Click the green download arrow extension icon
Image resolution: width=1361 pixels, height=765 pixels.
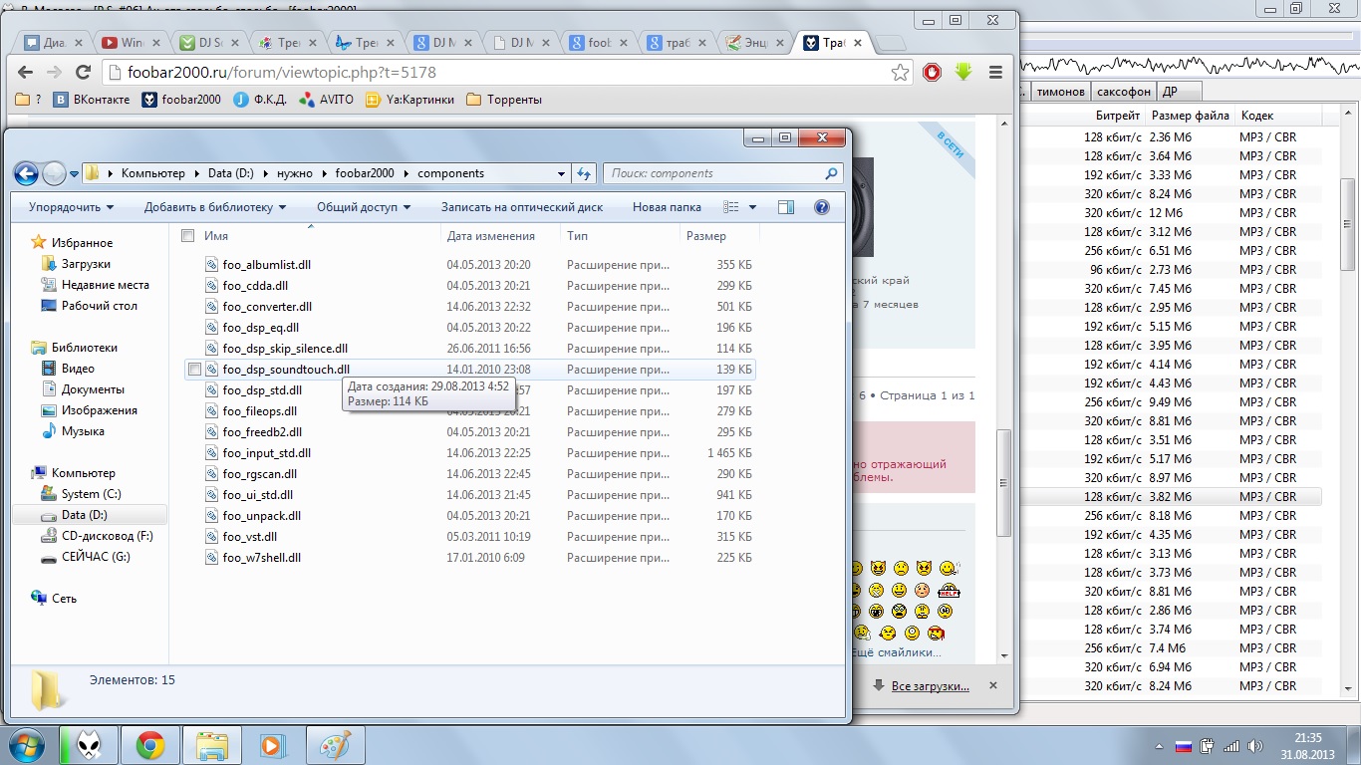coord(963,72)
